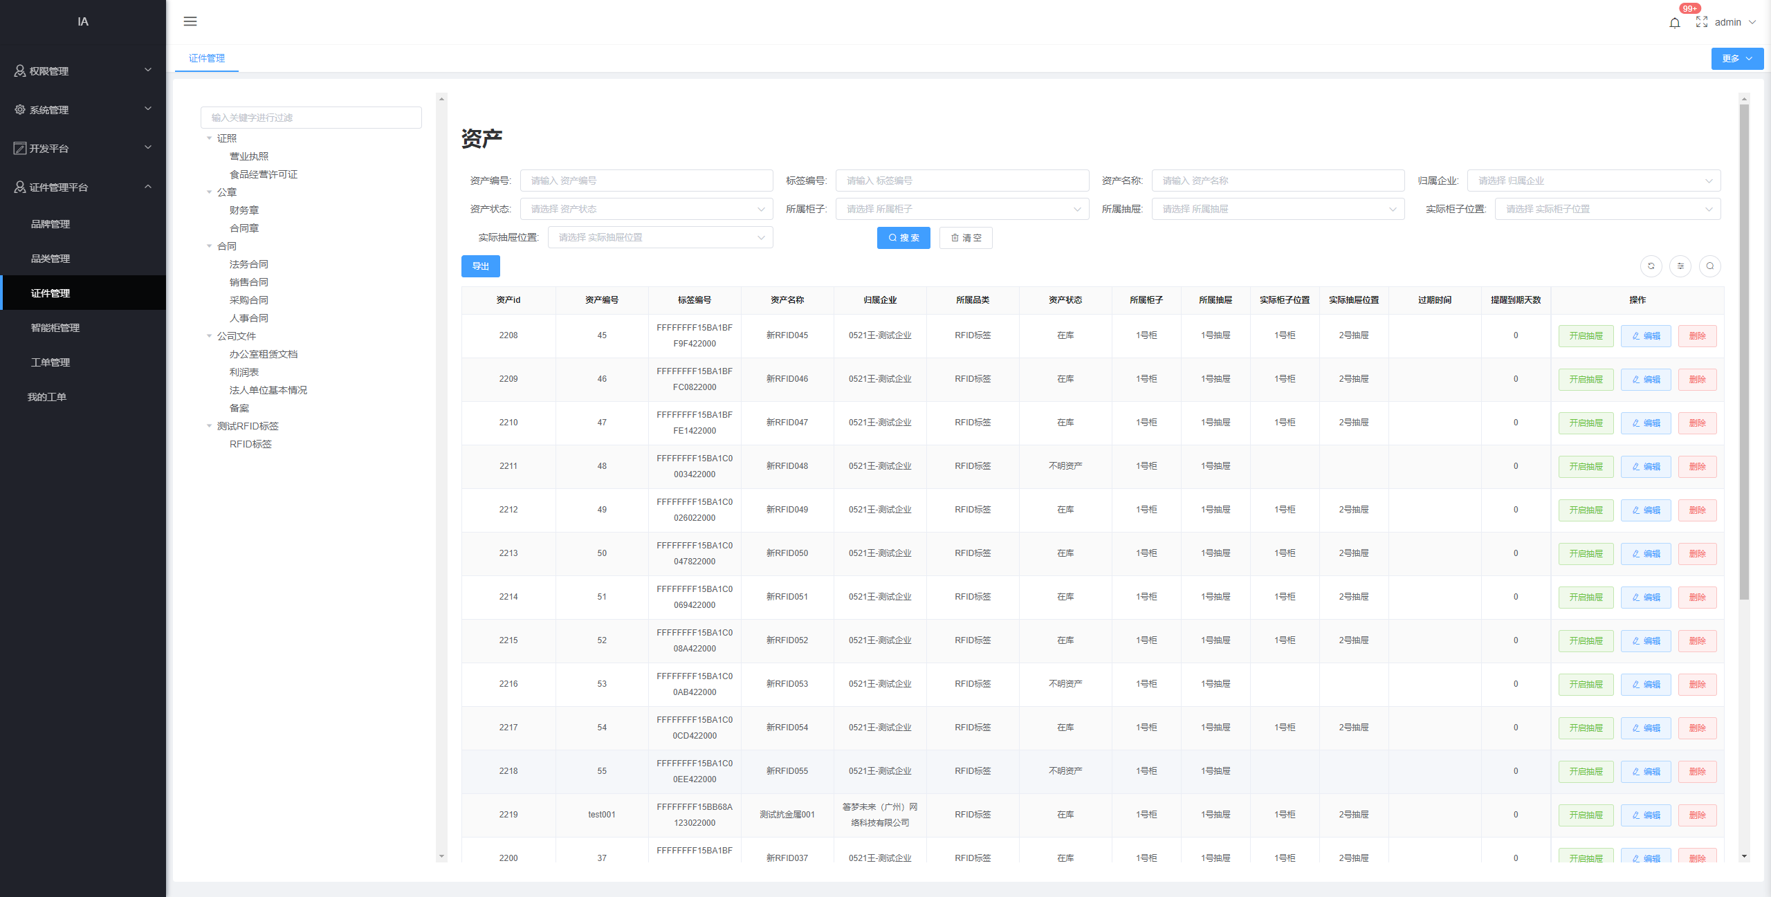The image size is (1771, 897).
Task: Click the refresh table icon
Action: click(x=1651, y=266)
